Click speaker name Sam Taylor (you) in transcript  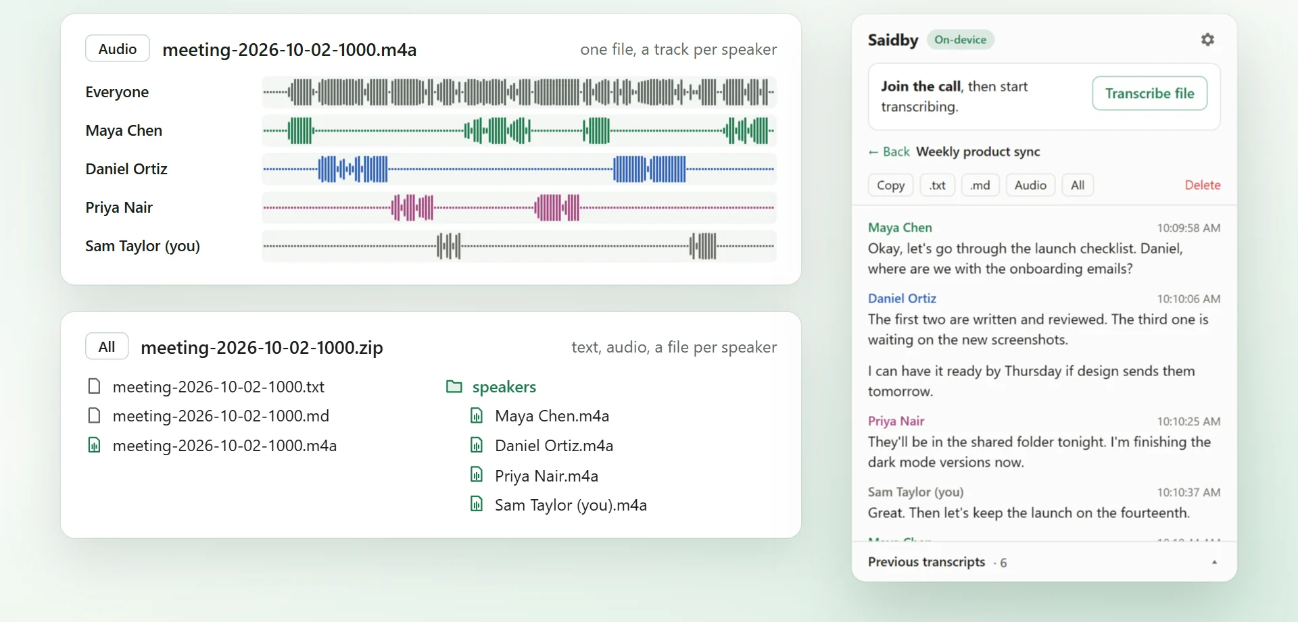coord(915,492)
